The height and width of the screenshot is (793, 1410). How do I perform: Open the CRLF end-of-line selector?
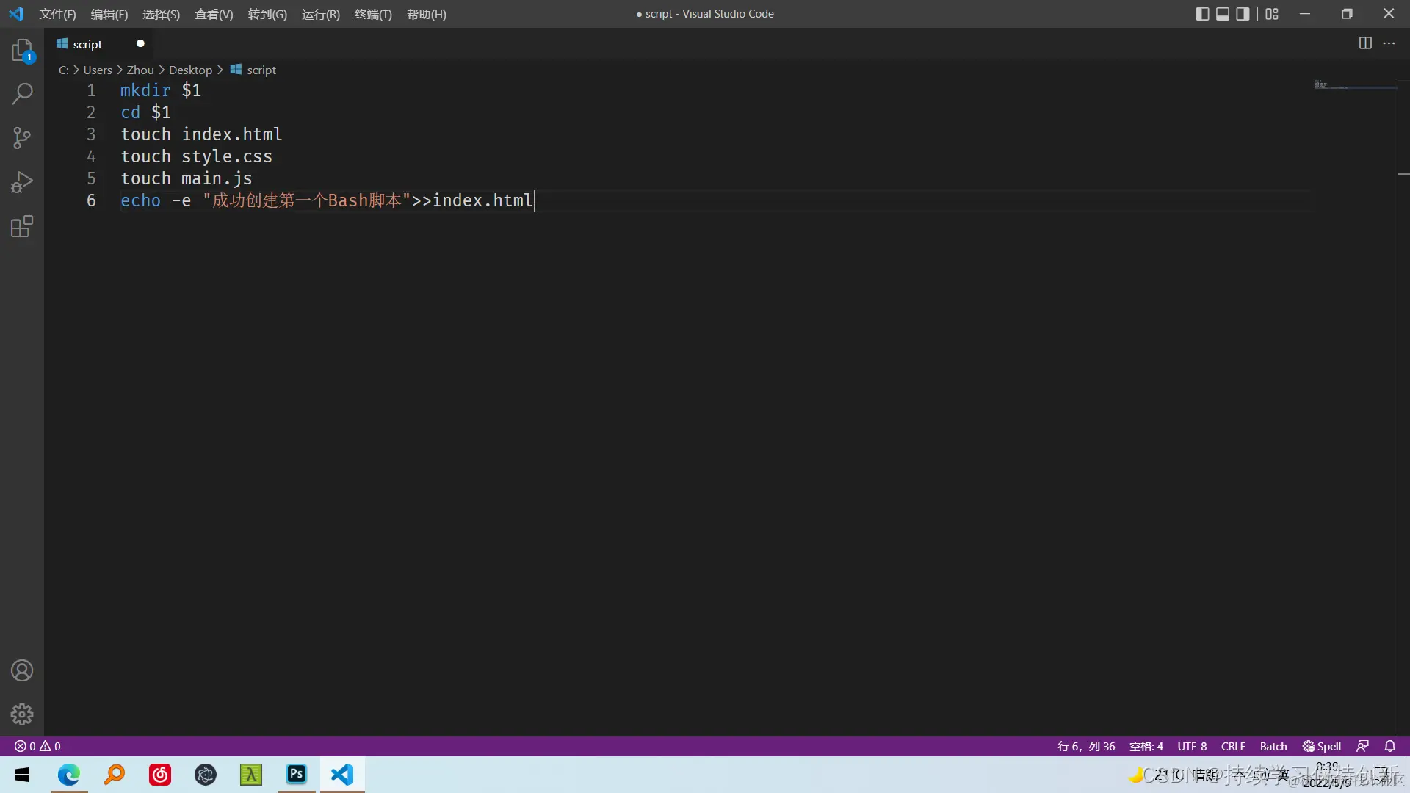click(x=1233, y=746)
